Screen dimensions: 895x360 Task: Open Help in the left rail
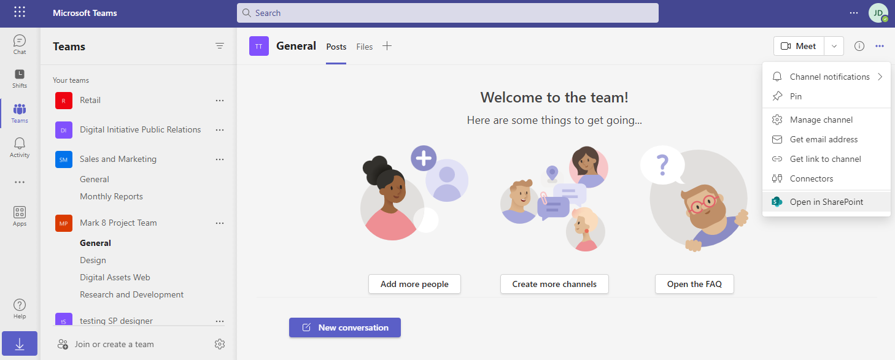click(20, 308)
